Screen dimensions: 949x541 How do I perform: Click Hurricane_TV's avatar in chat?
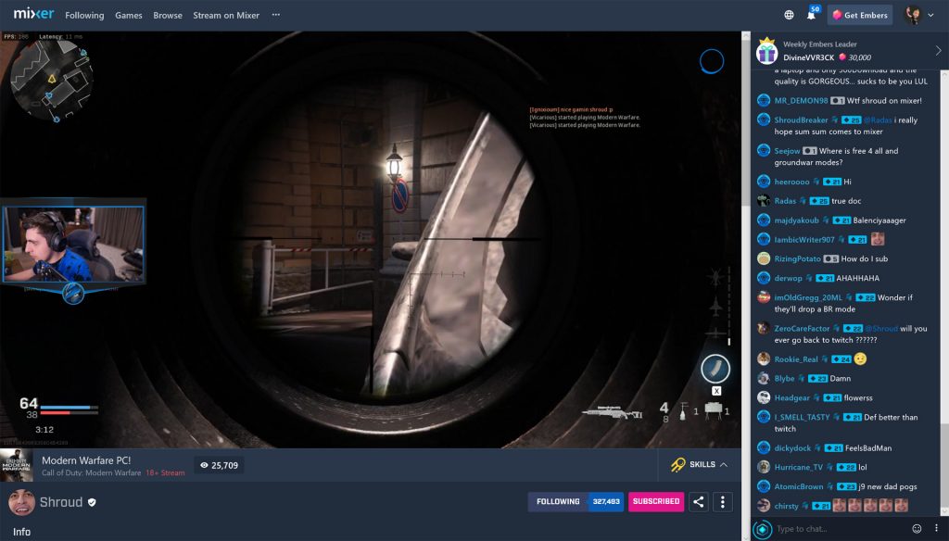point(764,467)
